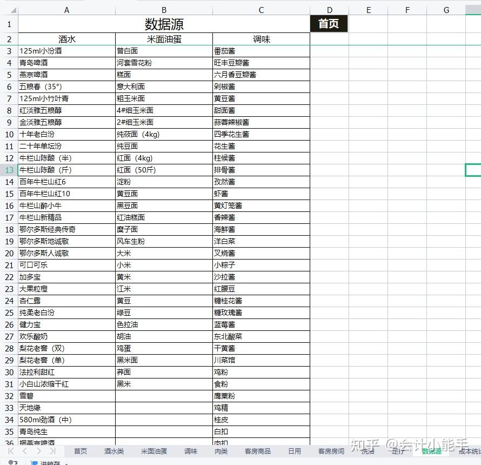
Task: Click the select-all corner triangle
Action: coord(13,10)
